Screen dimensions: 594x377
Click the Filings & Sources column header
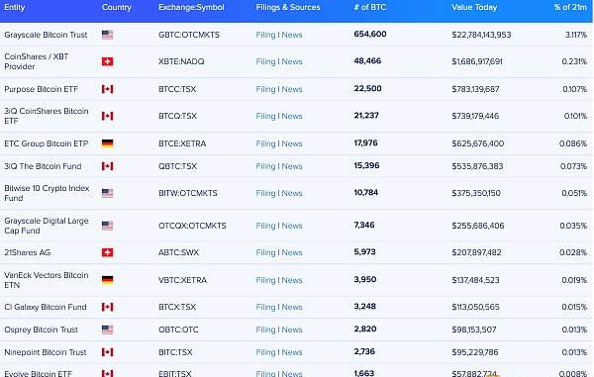tap(288, 7)
